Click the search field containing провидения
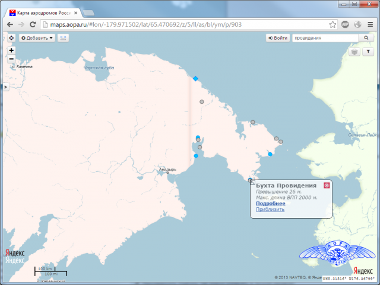 coord(325,38)
